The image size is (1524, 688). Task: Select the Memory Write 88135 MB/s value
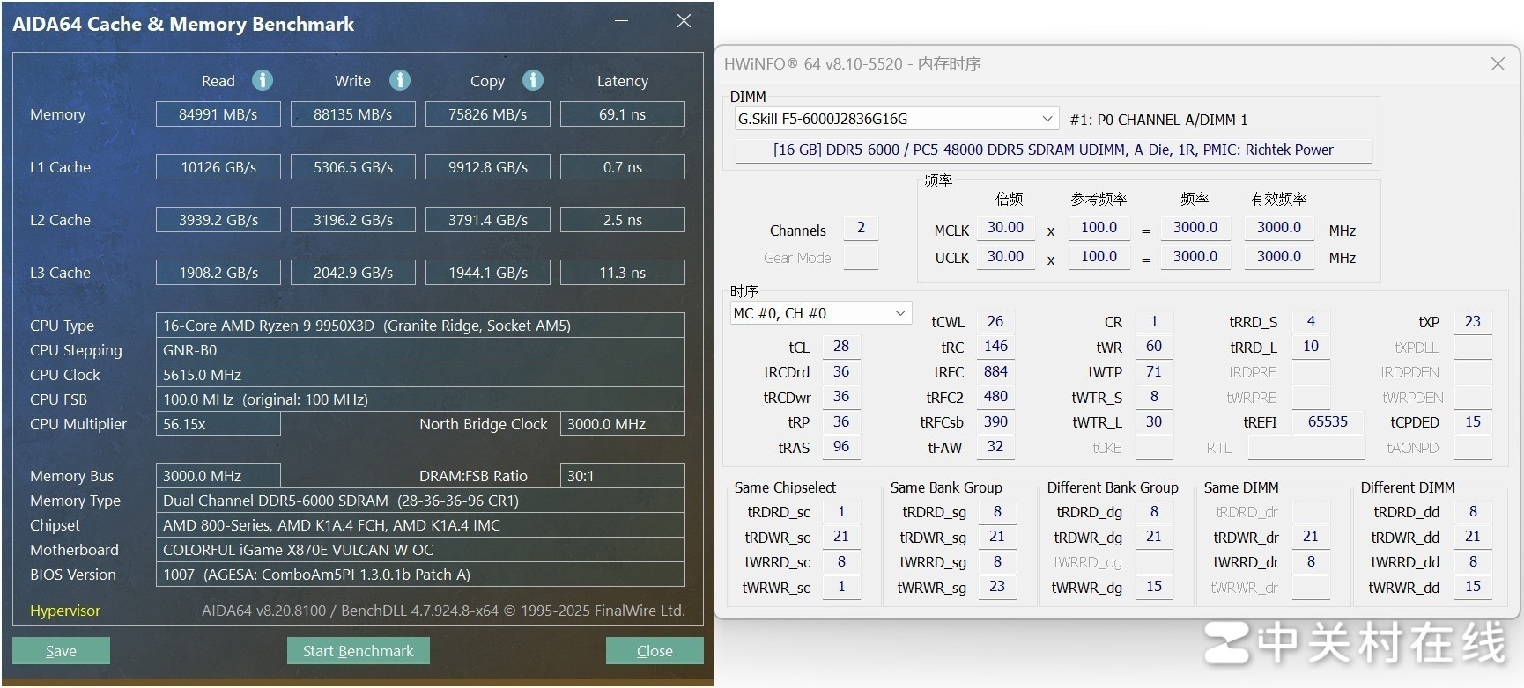353,114
